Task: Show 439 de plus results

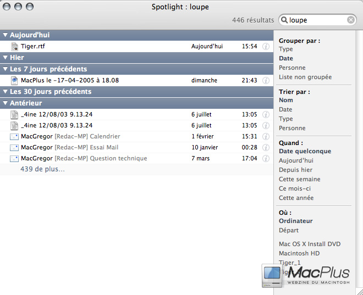Action: [x=42, y=169]
